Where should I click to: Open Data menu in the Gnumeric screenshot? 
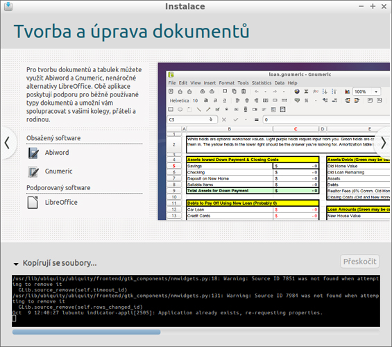pyautogui.click(x=280, y=83)
